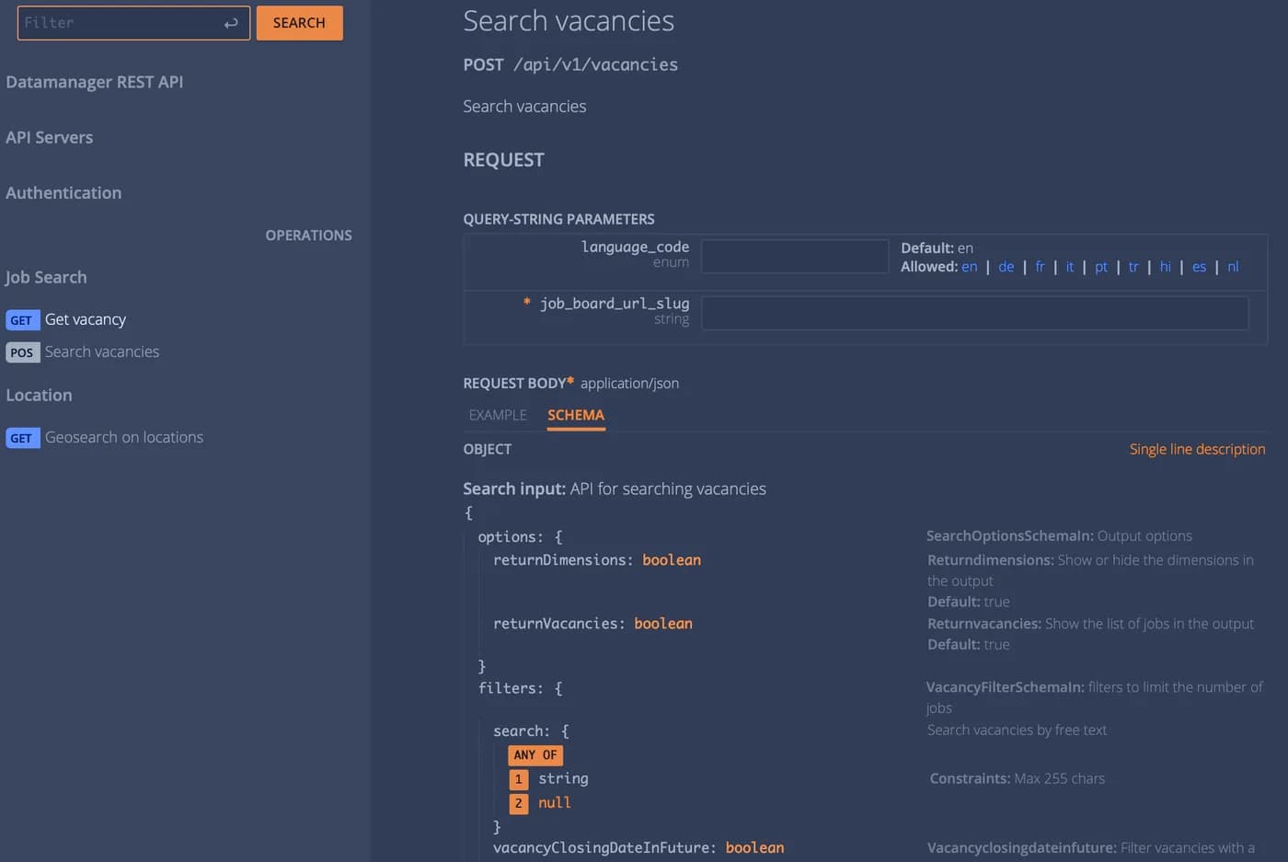Click the OPERATIONS sidebar label

tap(309, 236)
